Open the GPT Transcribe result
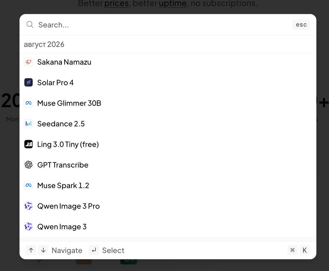The image size is (329, 271). coord(168,165)
